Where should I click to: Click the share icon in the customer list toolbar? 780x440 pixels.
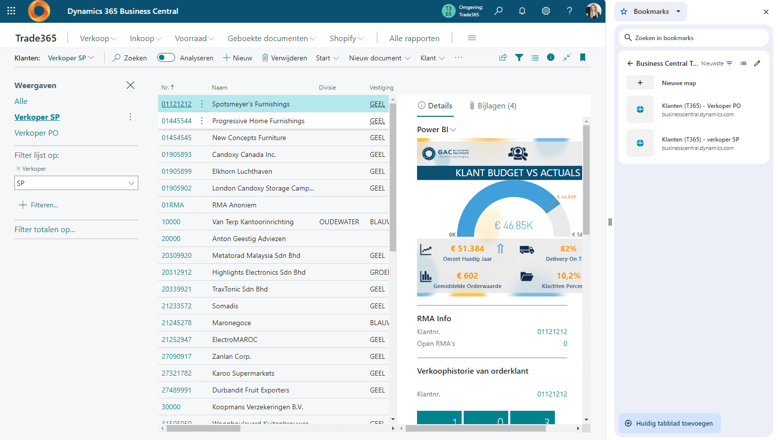tap(503, 57)
